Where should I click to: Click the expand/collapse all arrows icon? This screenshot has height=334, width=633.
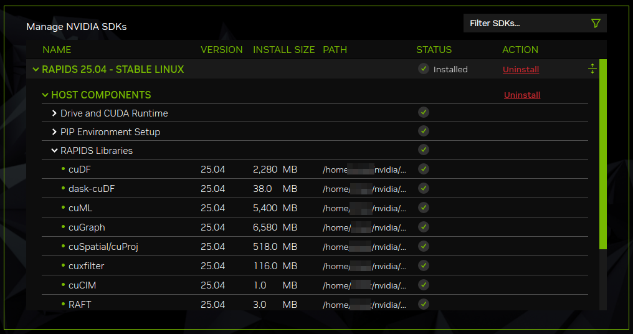(x=592, y=69)
